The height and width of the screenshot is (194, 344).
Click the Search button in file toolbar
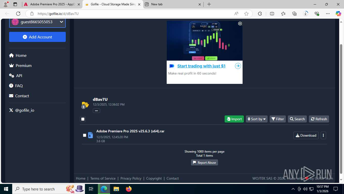(x=297, y=119)
